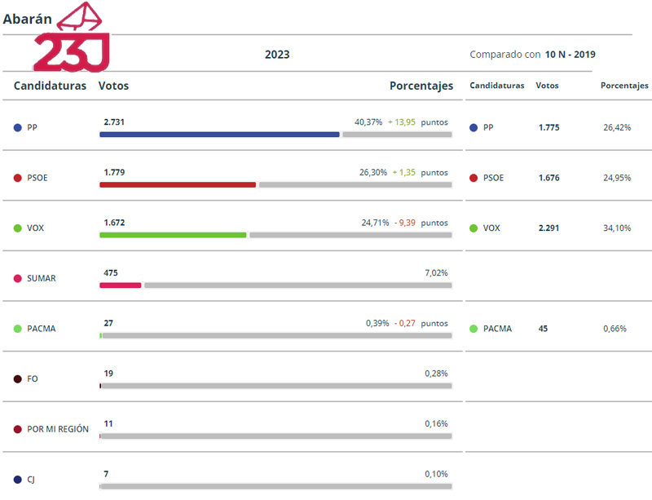
Task: Click the POR MI REGIÓN party dot
Action: pyautogui.click(x=18, y=429)
